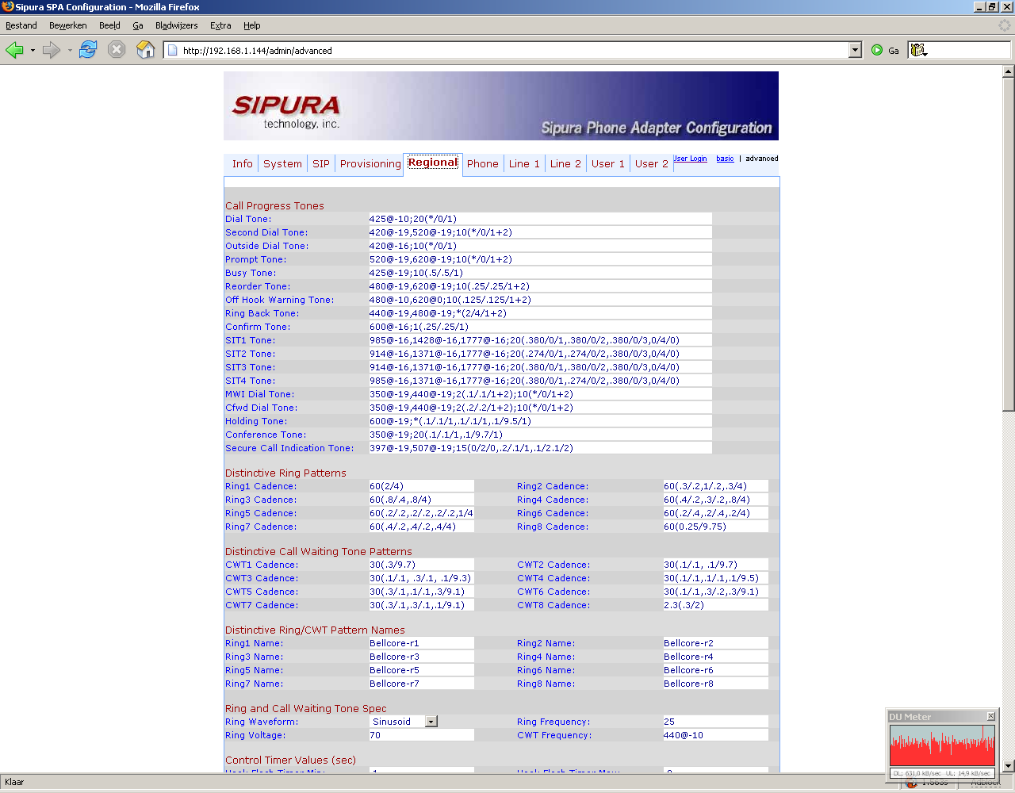Screen dimensions: 1015x793
Task: Click the page icon in address bar
Action: tap(173, 50)
